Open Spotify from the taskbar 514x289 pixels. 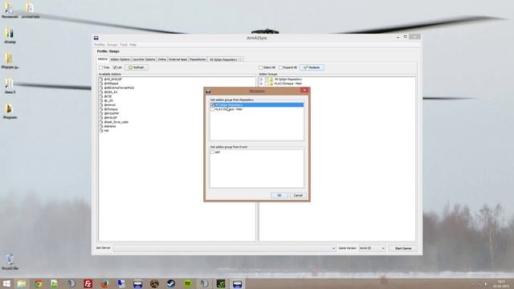[x=187, y=283]
